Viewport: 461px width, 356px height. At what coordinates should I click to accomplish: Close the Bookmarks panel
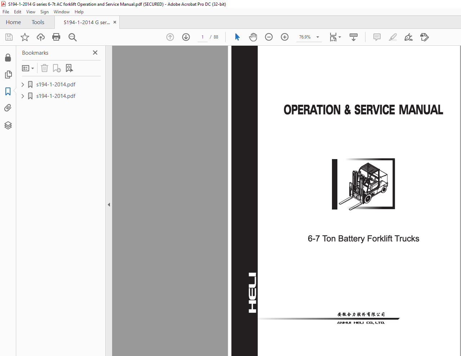[x=95, y=53]
